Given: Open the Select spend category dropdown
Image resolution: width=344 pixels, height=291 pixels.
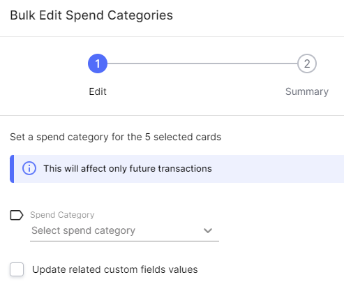Looking at the screenshot, I should pyautogui.click(x=124, y=231).
